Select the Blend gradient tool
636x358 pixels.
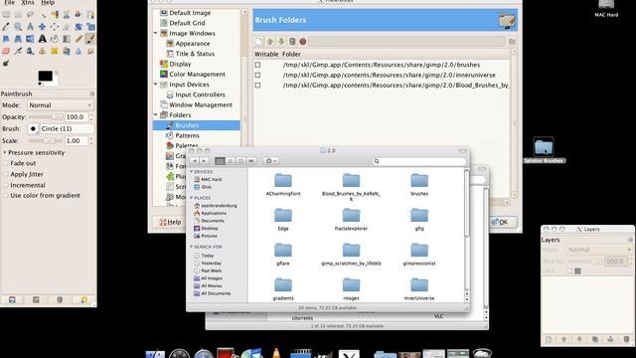pos(67,39)
